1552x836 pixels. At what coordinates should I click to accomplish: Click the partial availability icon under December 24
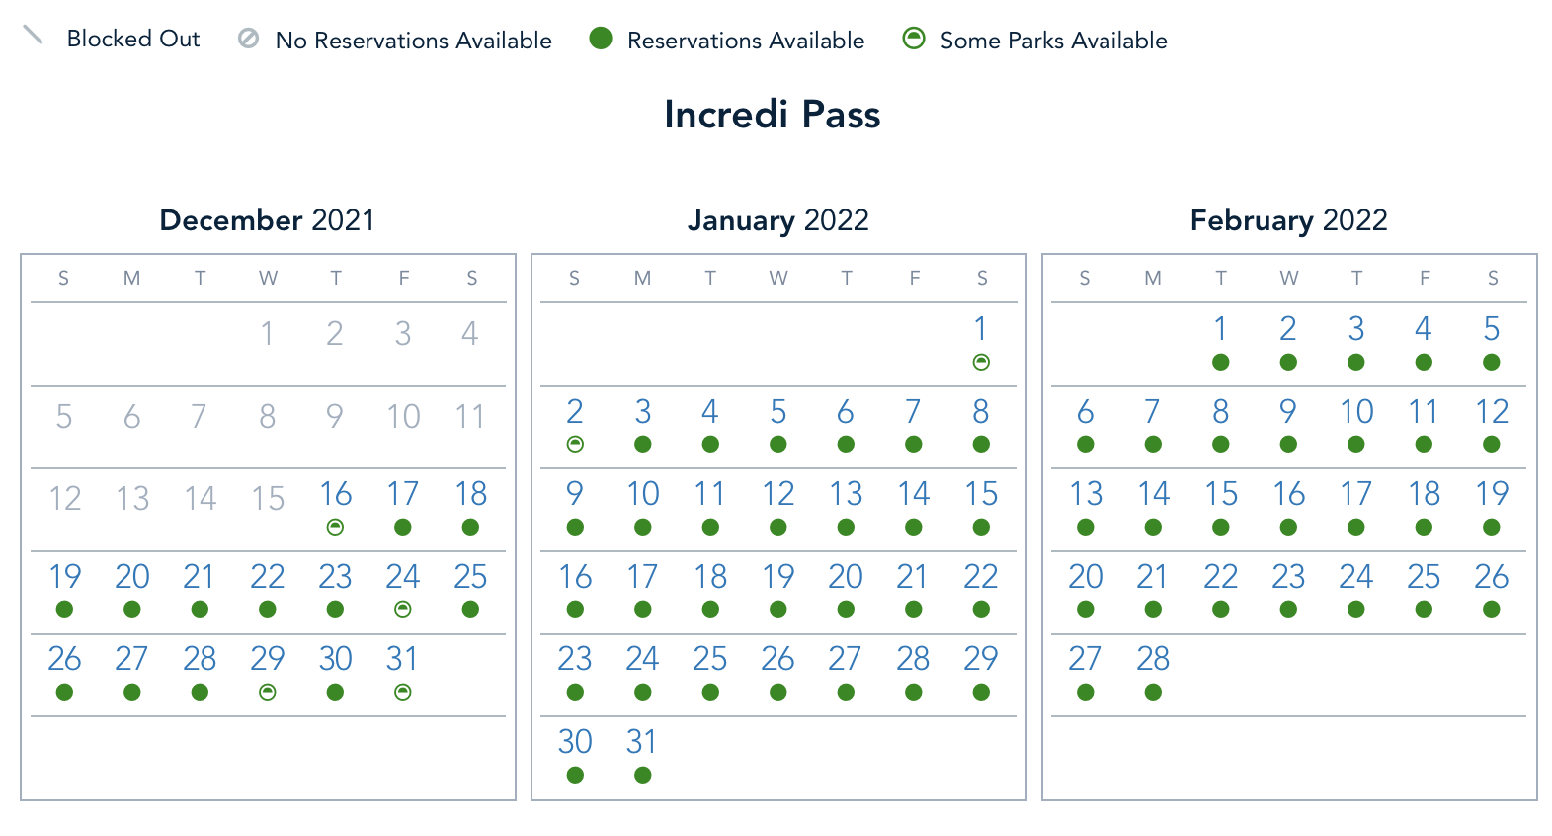(x=402, y=610)
